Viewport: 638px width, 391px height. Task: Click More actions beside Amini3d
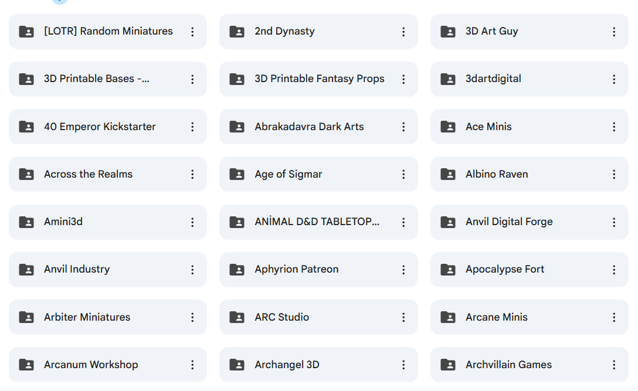[x=192, y=222]
